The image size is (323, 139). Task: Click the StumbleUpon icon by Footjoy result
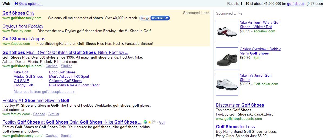click(x=145, y=122)
